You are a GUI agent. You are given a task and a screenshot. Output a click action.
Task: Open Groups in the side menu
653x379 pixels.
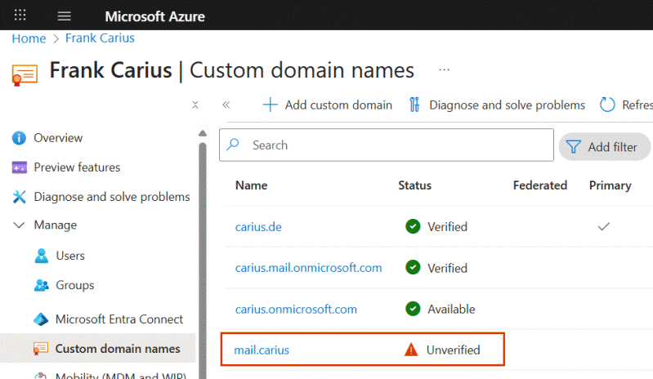[75, 285]
